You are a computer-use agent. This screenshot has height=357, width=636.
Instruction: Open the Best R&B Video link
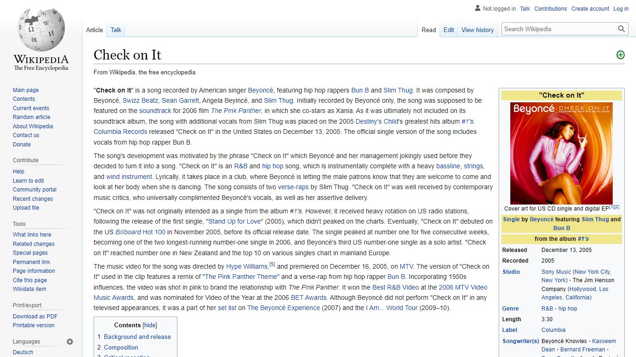coord(395,287)
